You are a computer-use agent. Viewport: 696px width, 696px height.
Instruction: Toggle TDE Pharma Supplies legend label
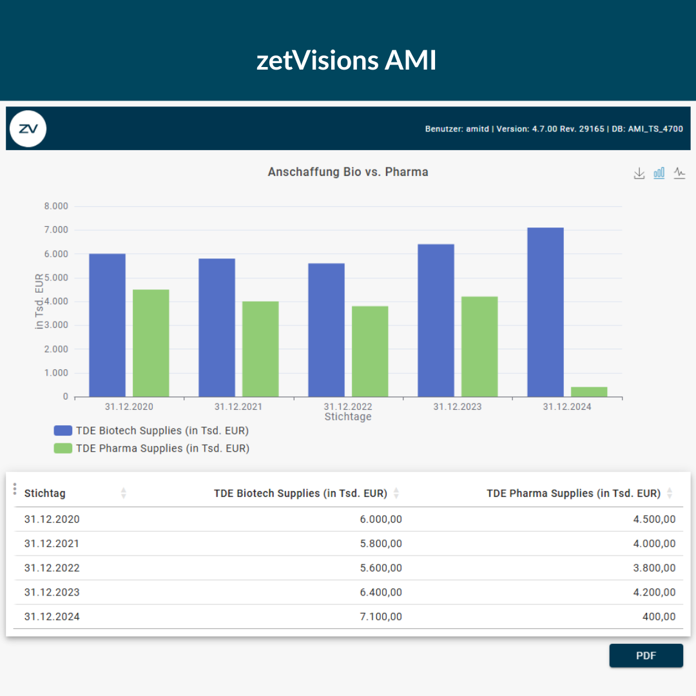(x=162, y=449)
